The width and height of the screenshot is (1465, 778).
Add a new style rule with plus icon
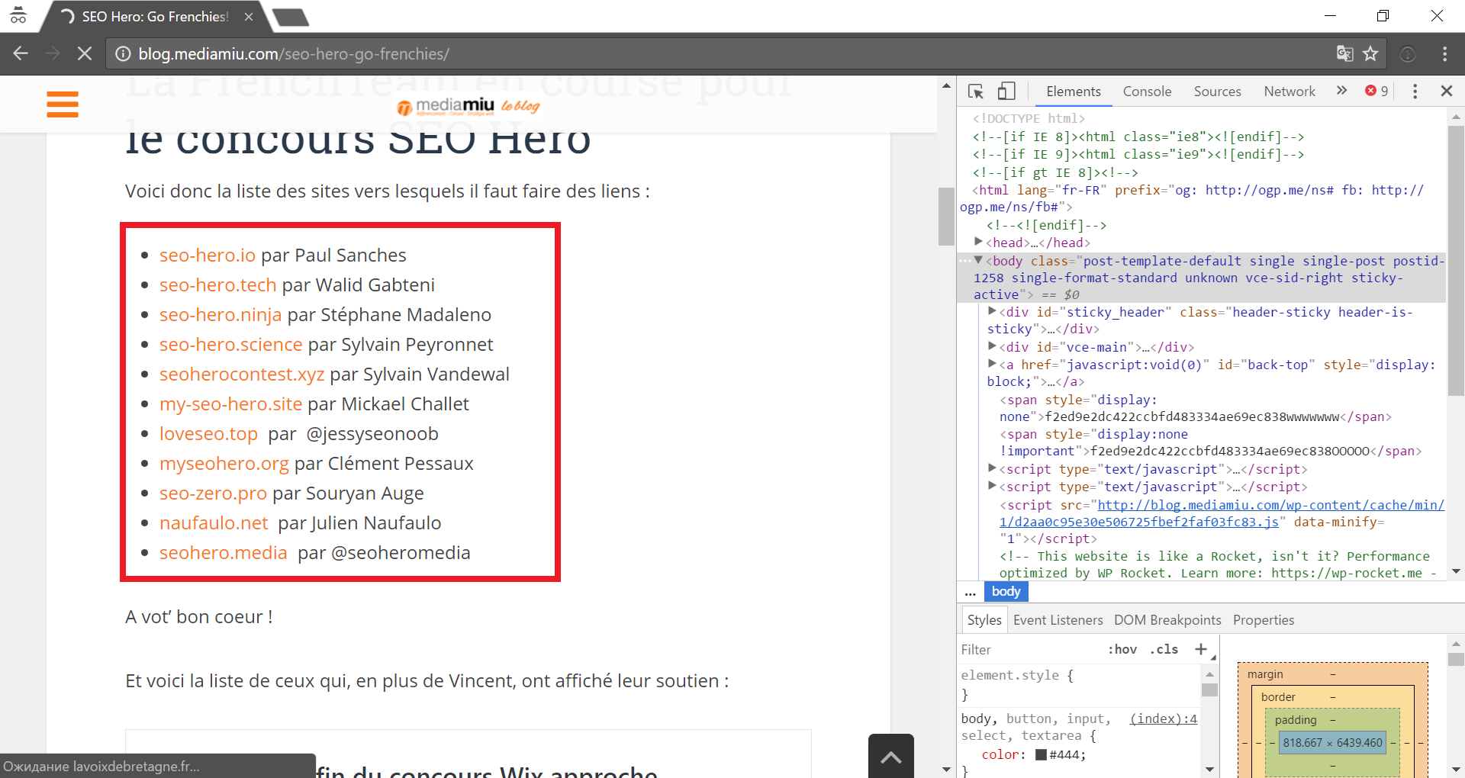point(1201,649)
